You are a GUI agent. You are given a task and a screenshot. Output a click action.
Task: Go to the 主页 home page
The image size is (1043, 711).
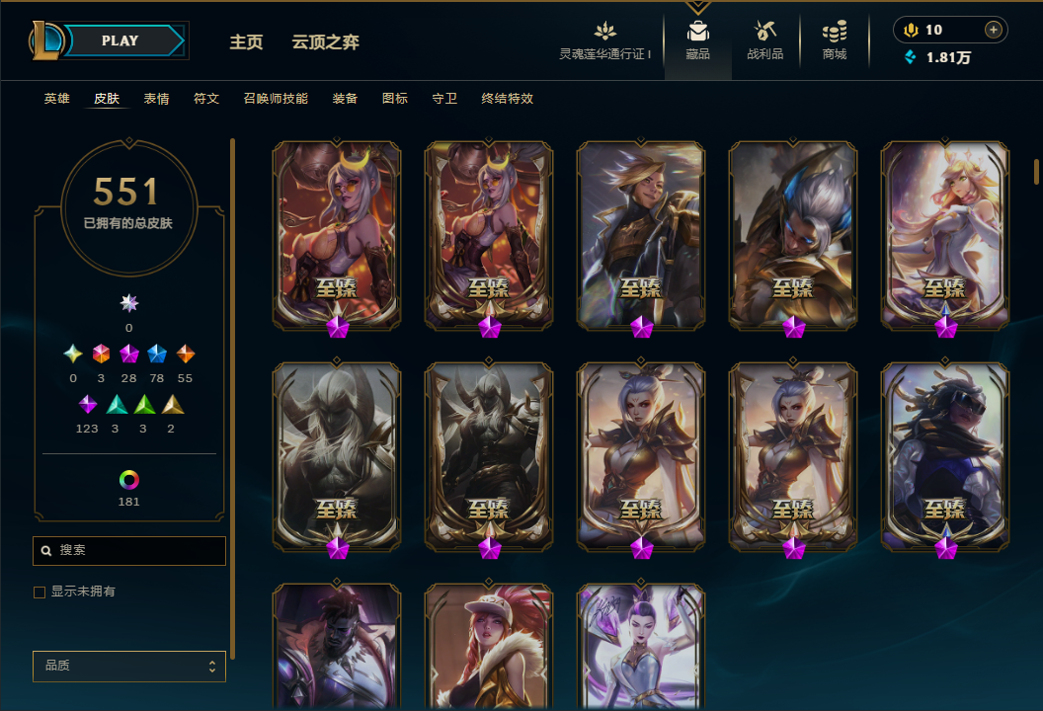click(x=246, y=41)
